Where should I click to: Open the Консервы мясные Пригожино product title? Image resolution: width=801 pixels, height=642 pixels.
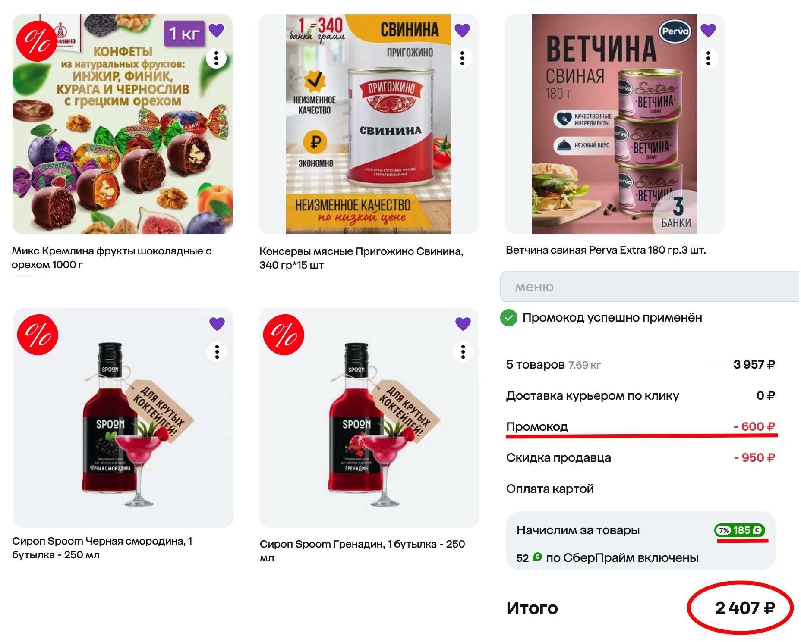tap(361, 258)
